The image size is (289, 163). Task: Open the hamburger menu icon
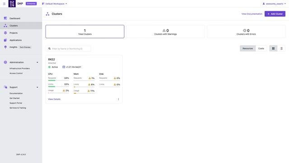pyautogui.click(x=4, y=4)
